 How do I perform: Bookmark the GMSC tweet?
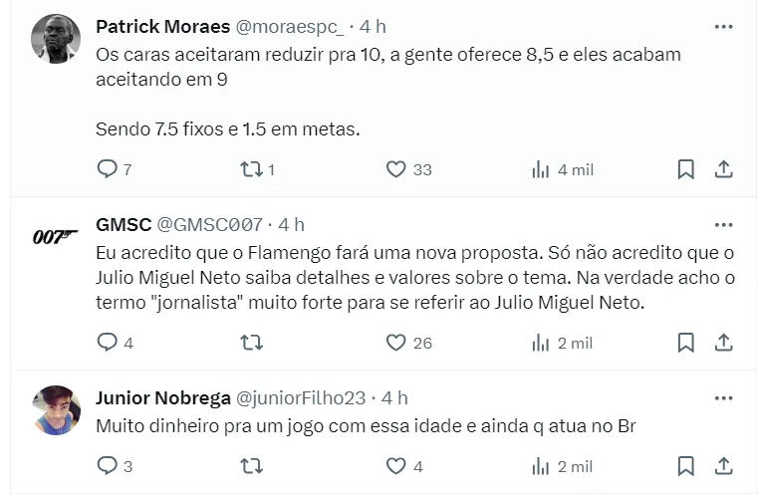click(685, 343)
